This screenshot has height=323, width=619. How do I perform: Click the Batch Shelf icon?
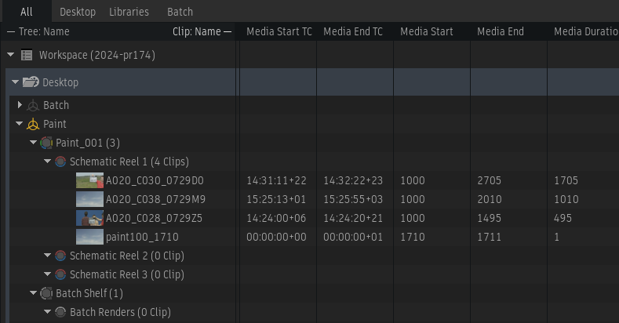point(46,293)
